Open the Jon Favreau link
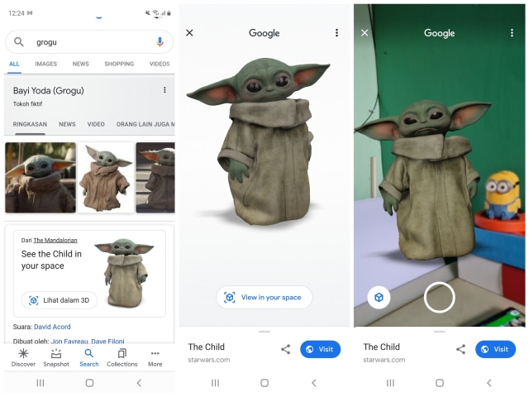 click(x=69, y=342)
